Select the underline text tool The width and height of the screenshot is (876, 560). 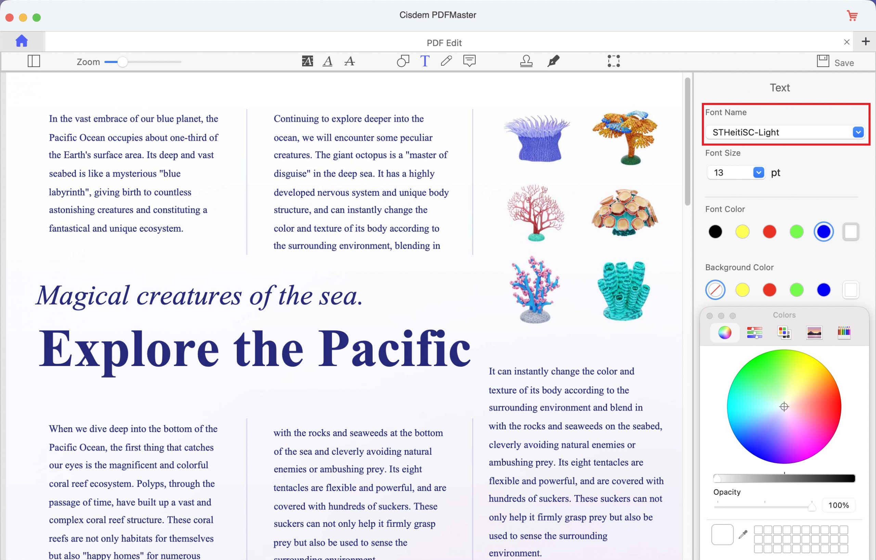tap(328, 61)
